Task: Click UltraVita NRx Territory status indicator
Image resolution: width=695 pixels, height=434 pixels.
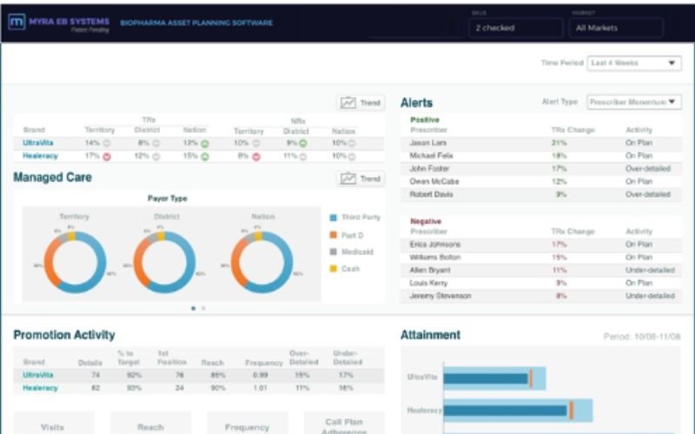Action: click(256, 143)
